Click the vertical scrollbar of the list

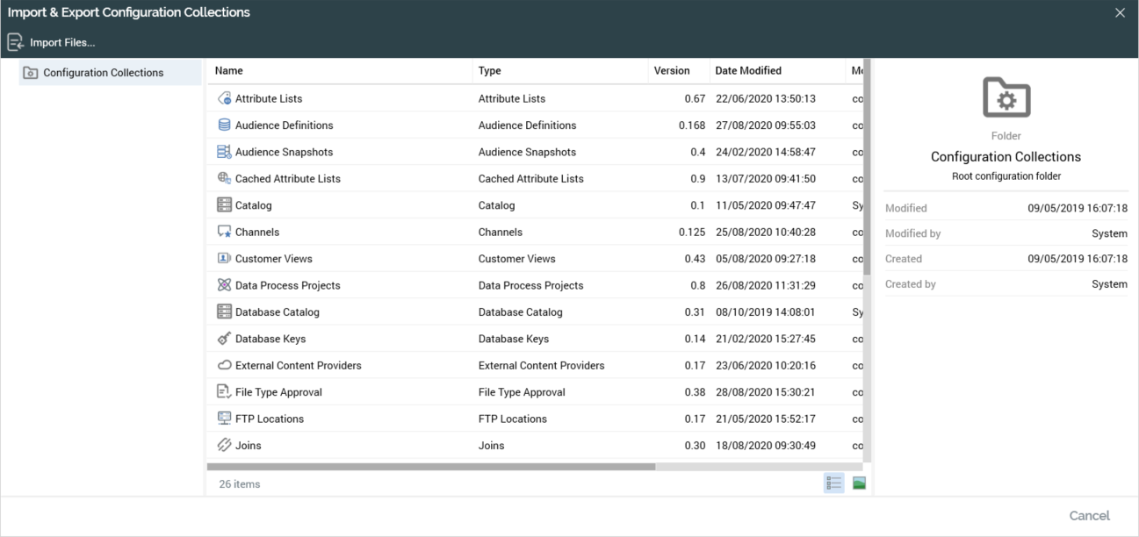(x=867, y=175)
